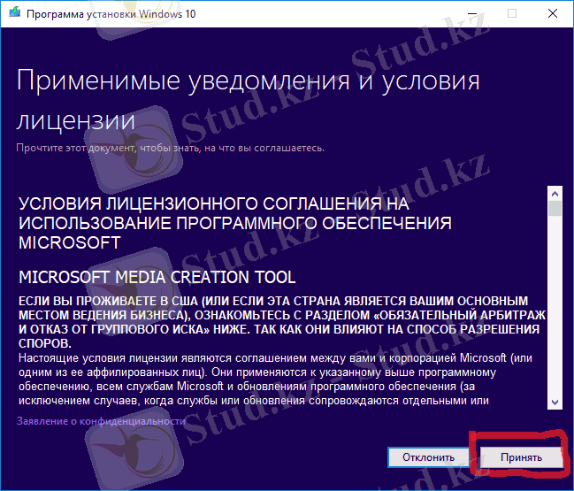Click the text 'Прочтите этот документ, чтобы знать'
Screen dimensions: 574x491
pyautogui.click(x=109, y=148)
